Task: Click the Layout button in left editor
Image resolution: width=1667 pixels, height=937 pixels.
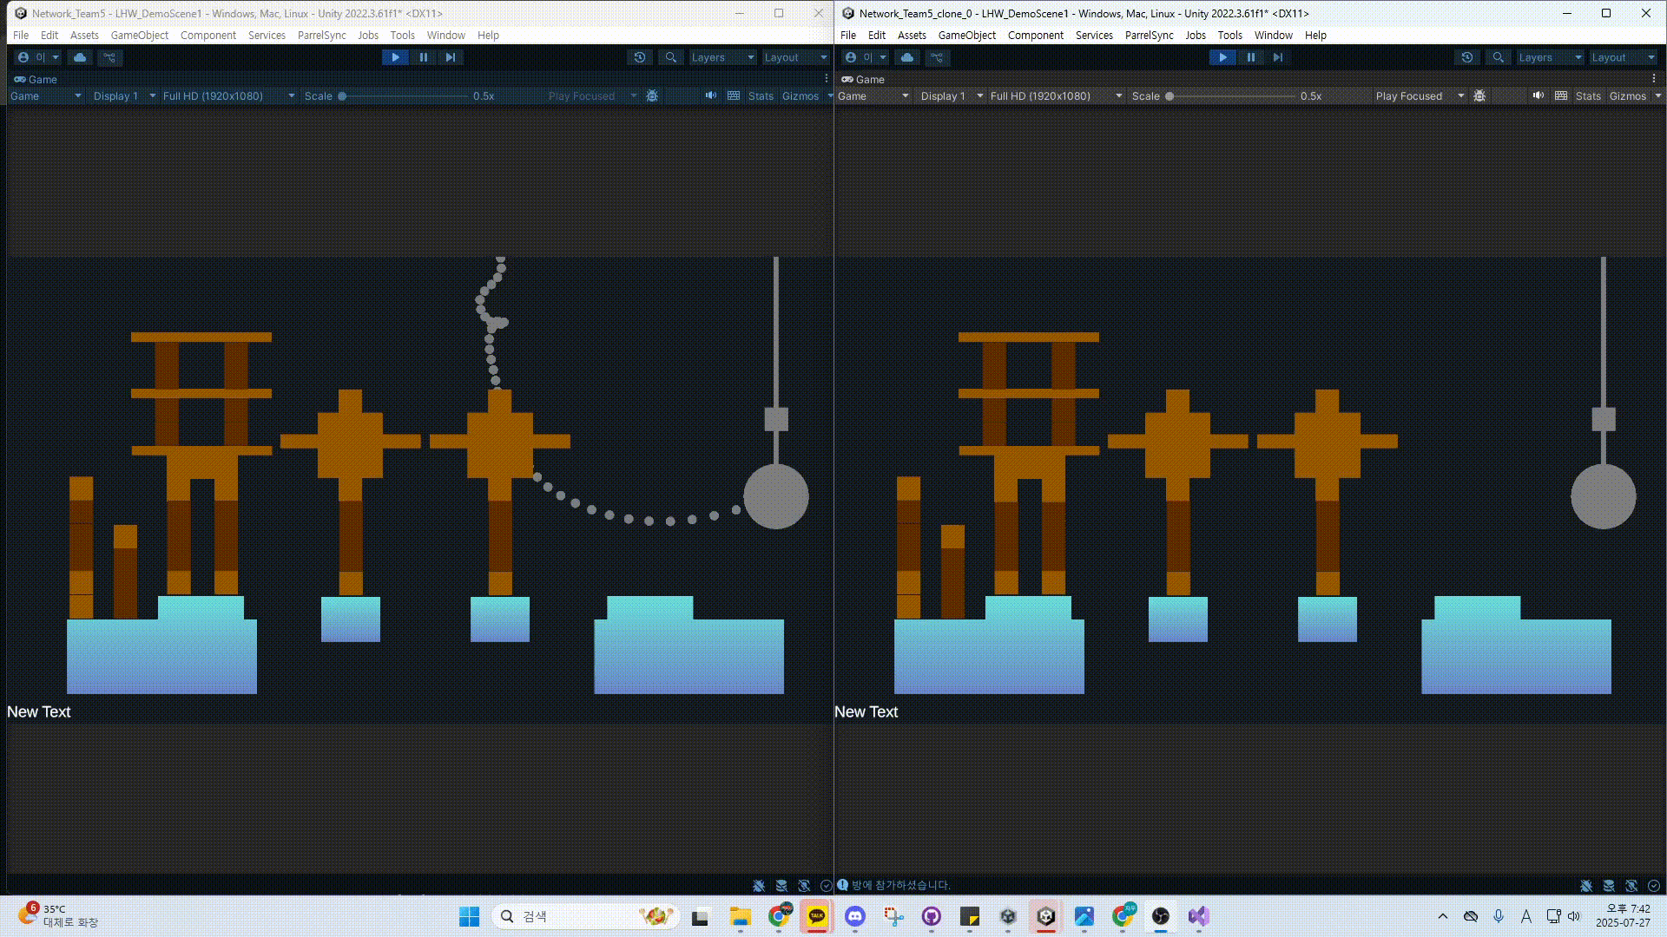Action: pyautogui.click(x=794, y=57)
